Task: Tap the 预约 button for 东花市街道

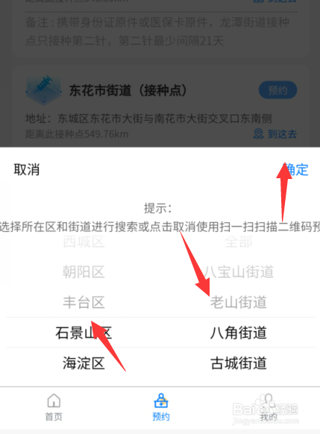Action: pyautogui.click(x=277, y=90)
